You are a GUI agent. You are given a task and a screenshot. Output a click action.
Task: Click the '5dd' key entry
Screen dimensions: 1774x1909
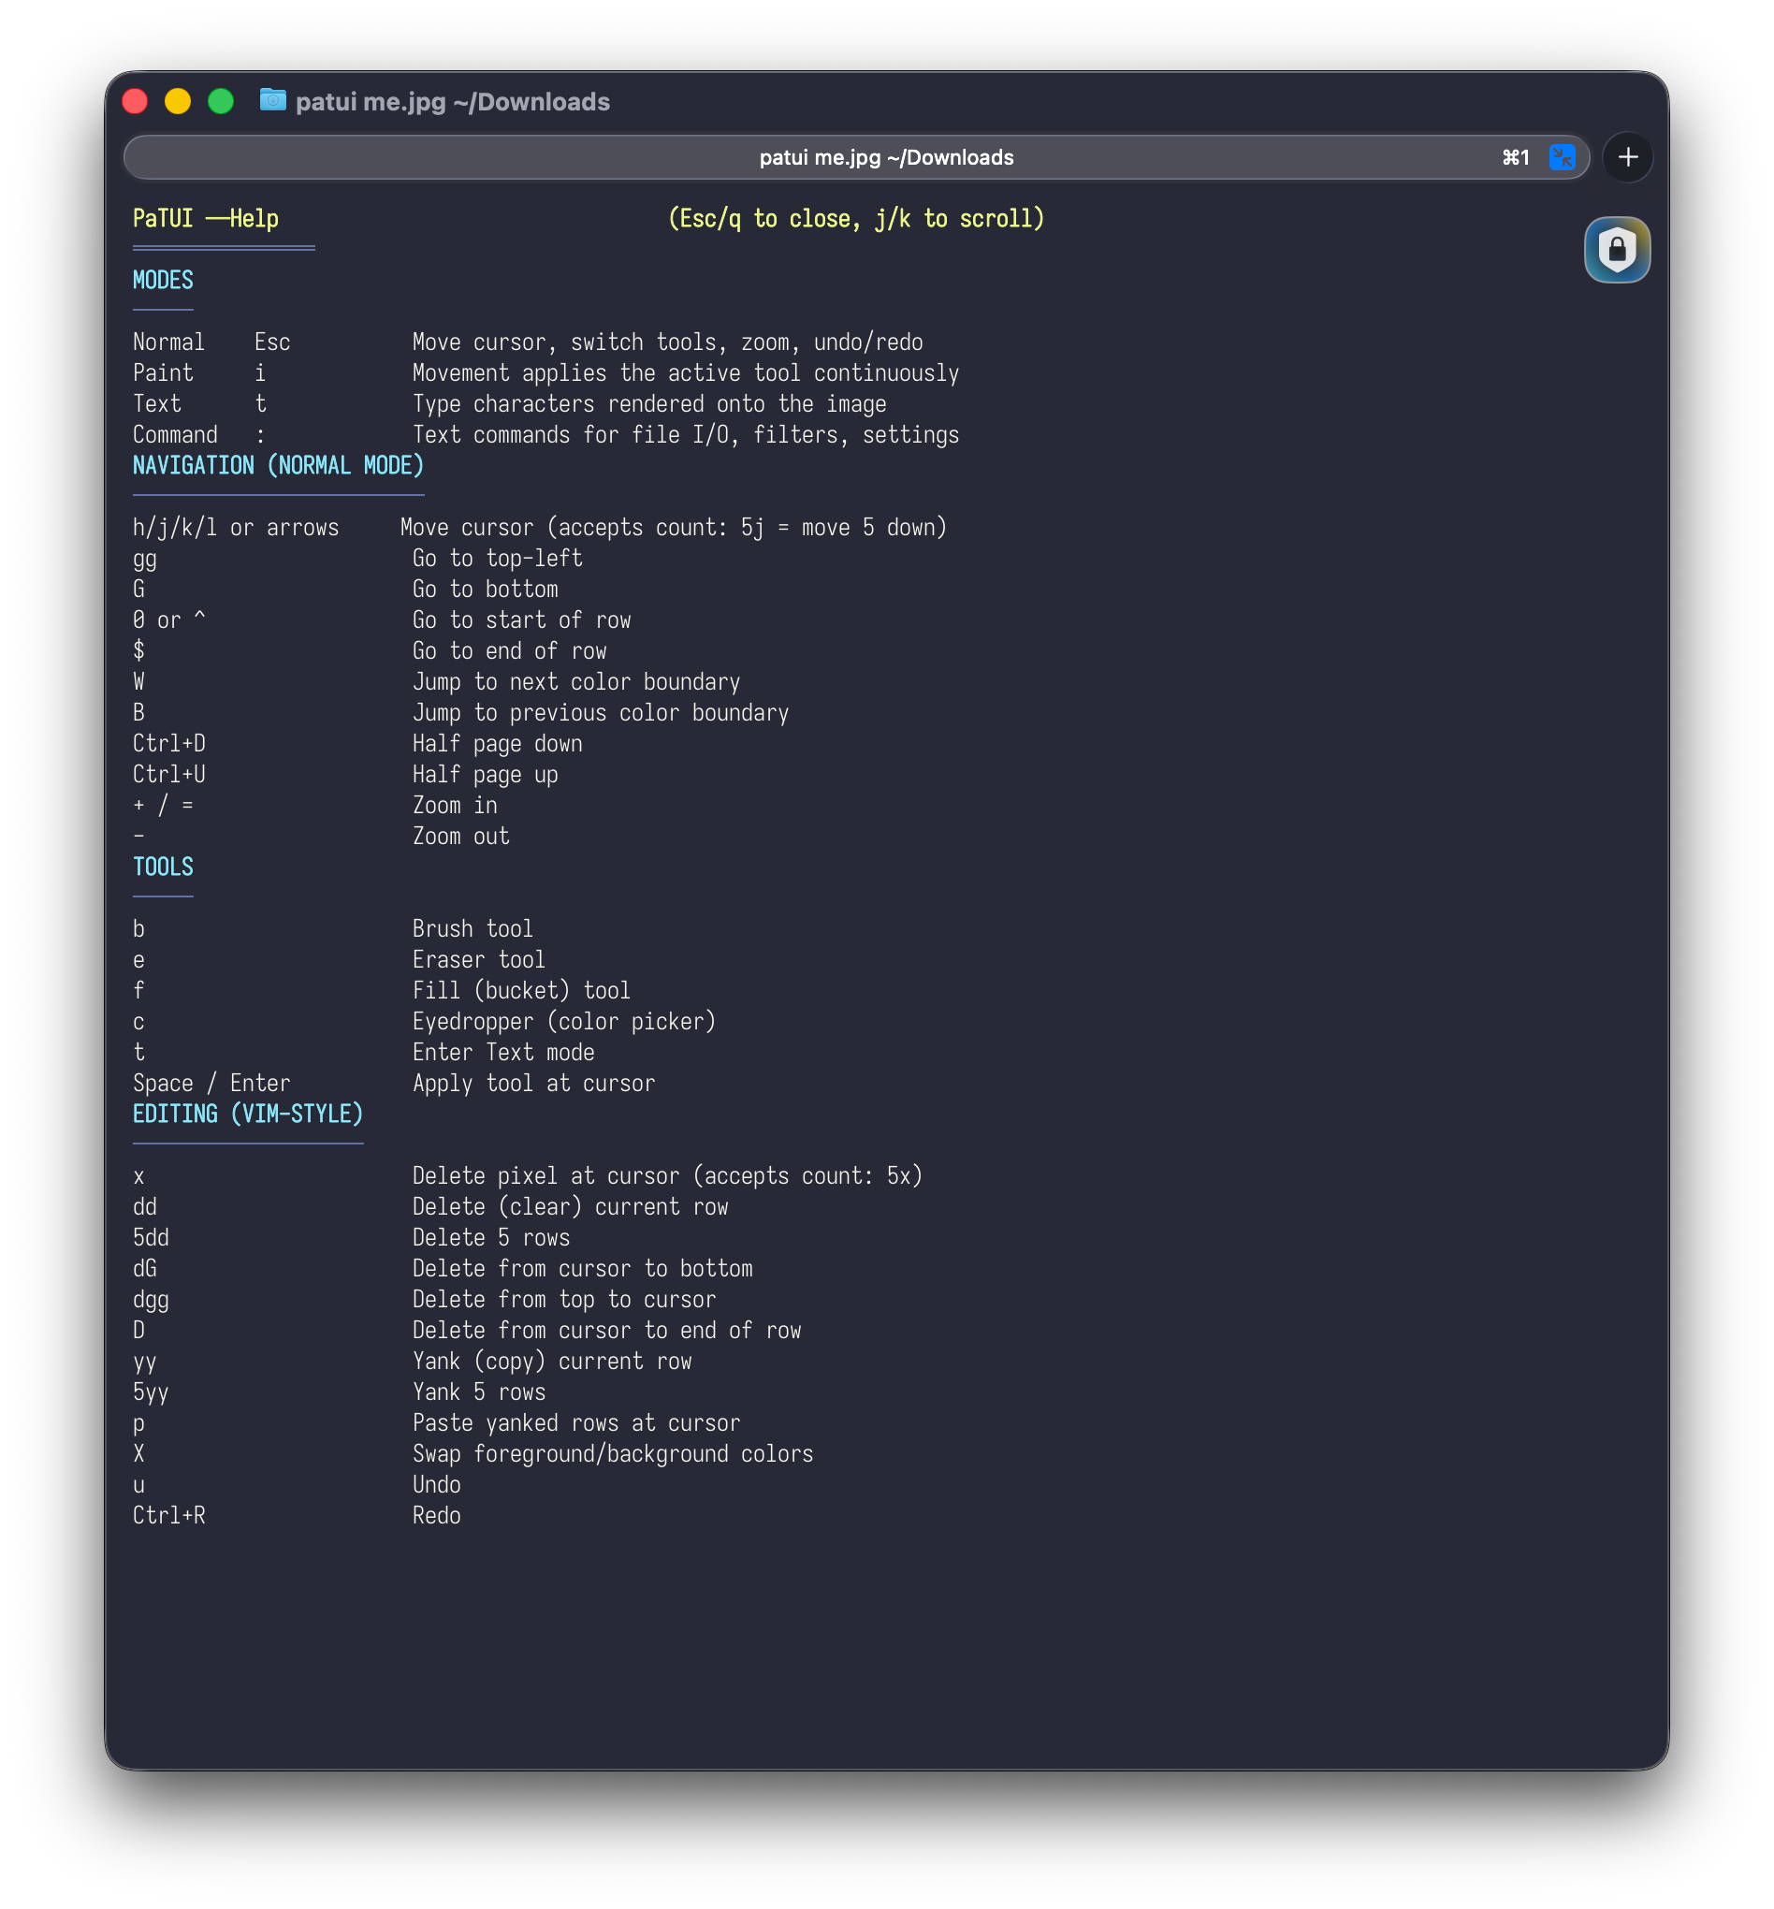point(151,1238)
